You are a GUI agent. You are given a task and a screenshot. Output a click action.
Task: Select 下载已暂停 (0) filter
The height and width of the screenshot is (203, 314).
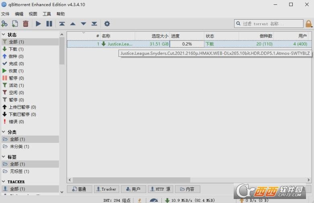30,114
